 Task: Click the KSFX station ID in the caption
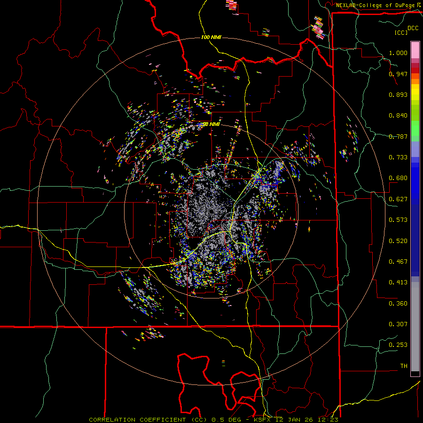(x=262, y=420)
